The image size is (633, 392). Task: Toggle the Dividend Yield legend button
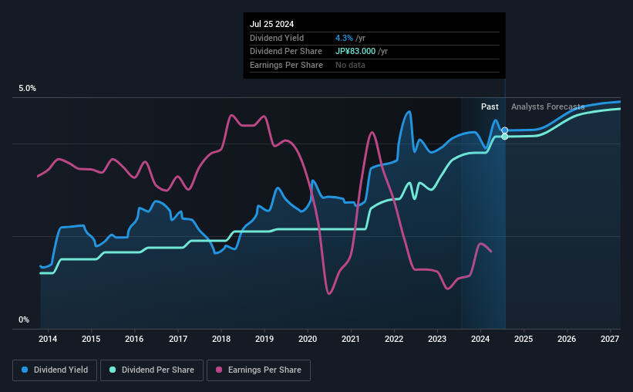click(x=55, y=370)
